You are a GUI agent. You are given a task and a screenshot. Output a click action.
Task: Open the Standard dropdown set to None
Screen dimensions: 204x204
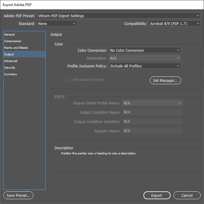[x=57, y=23]
